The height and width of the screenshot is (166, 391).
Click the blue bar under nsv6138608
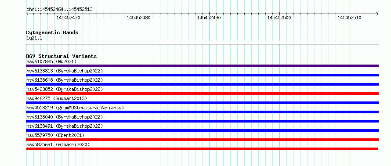(x=202, y=84)
